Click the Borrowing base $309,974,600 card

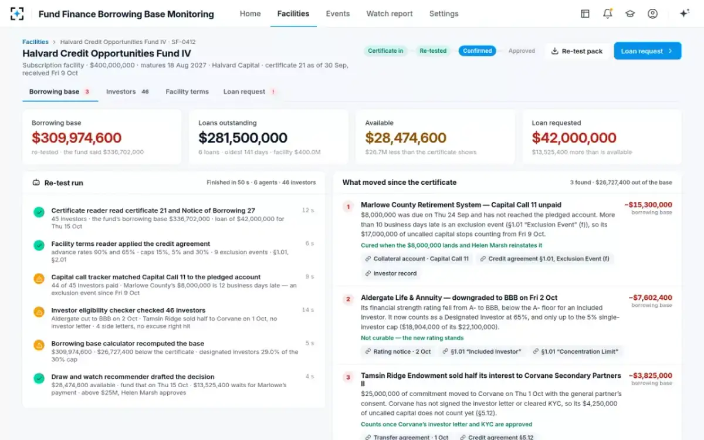click(102, 137)
